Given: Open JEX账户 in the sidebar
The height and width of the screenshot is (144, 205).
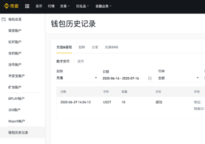Looking at the screenshot, I should (15, 110).
